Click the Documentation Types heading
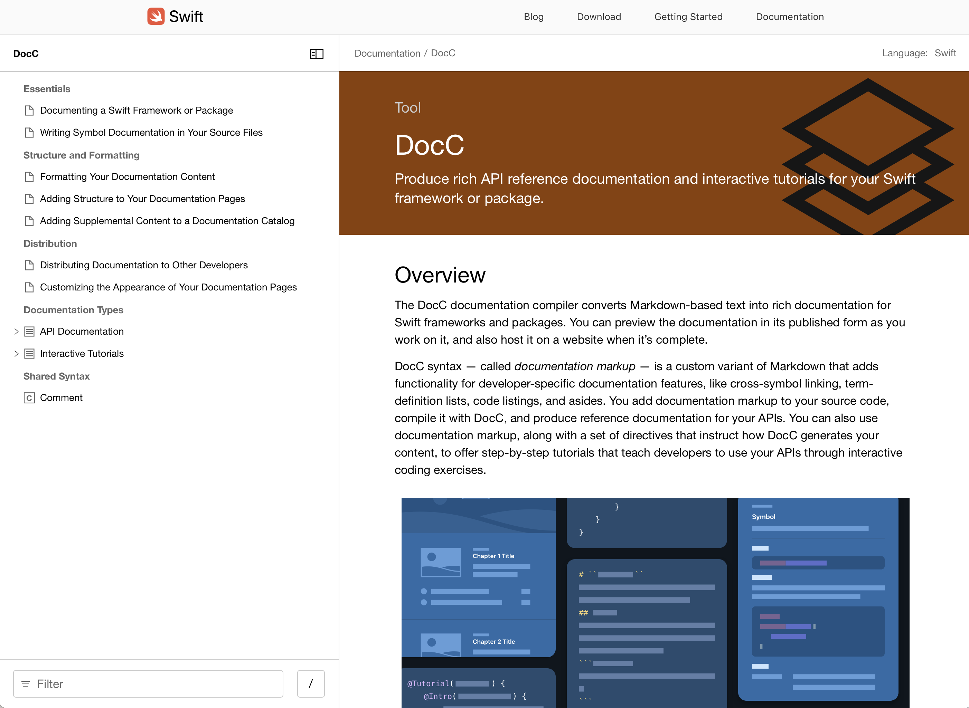 tap(73, 310)
